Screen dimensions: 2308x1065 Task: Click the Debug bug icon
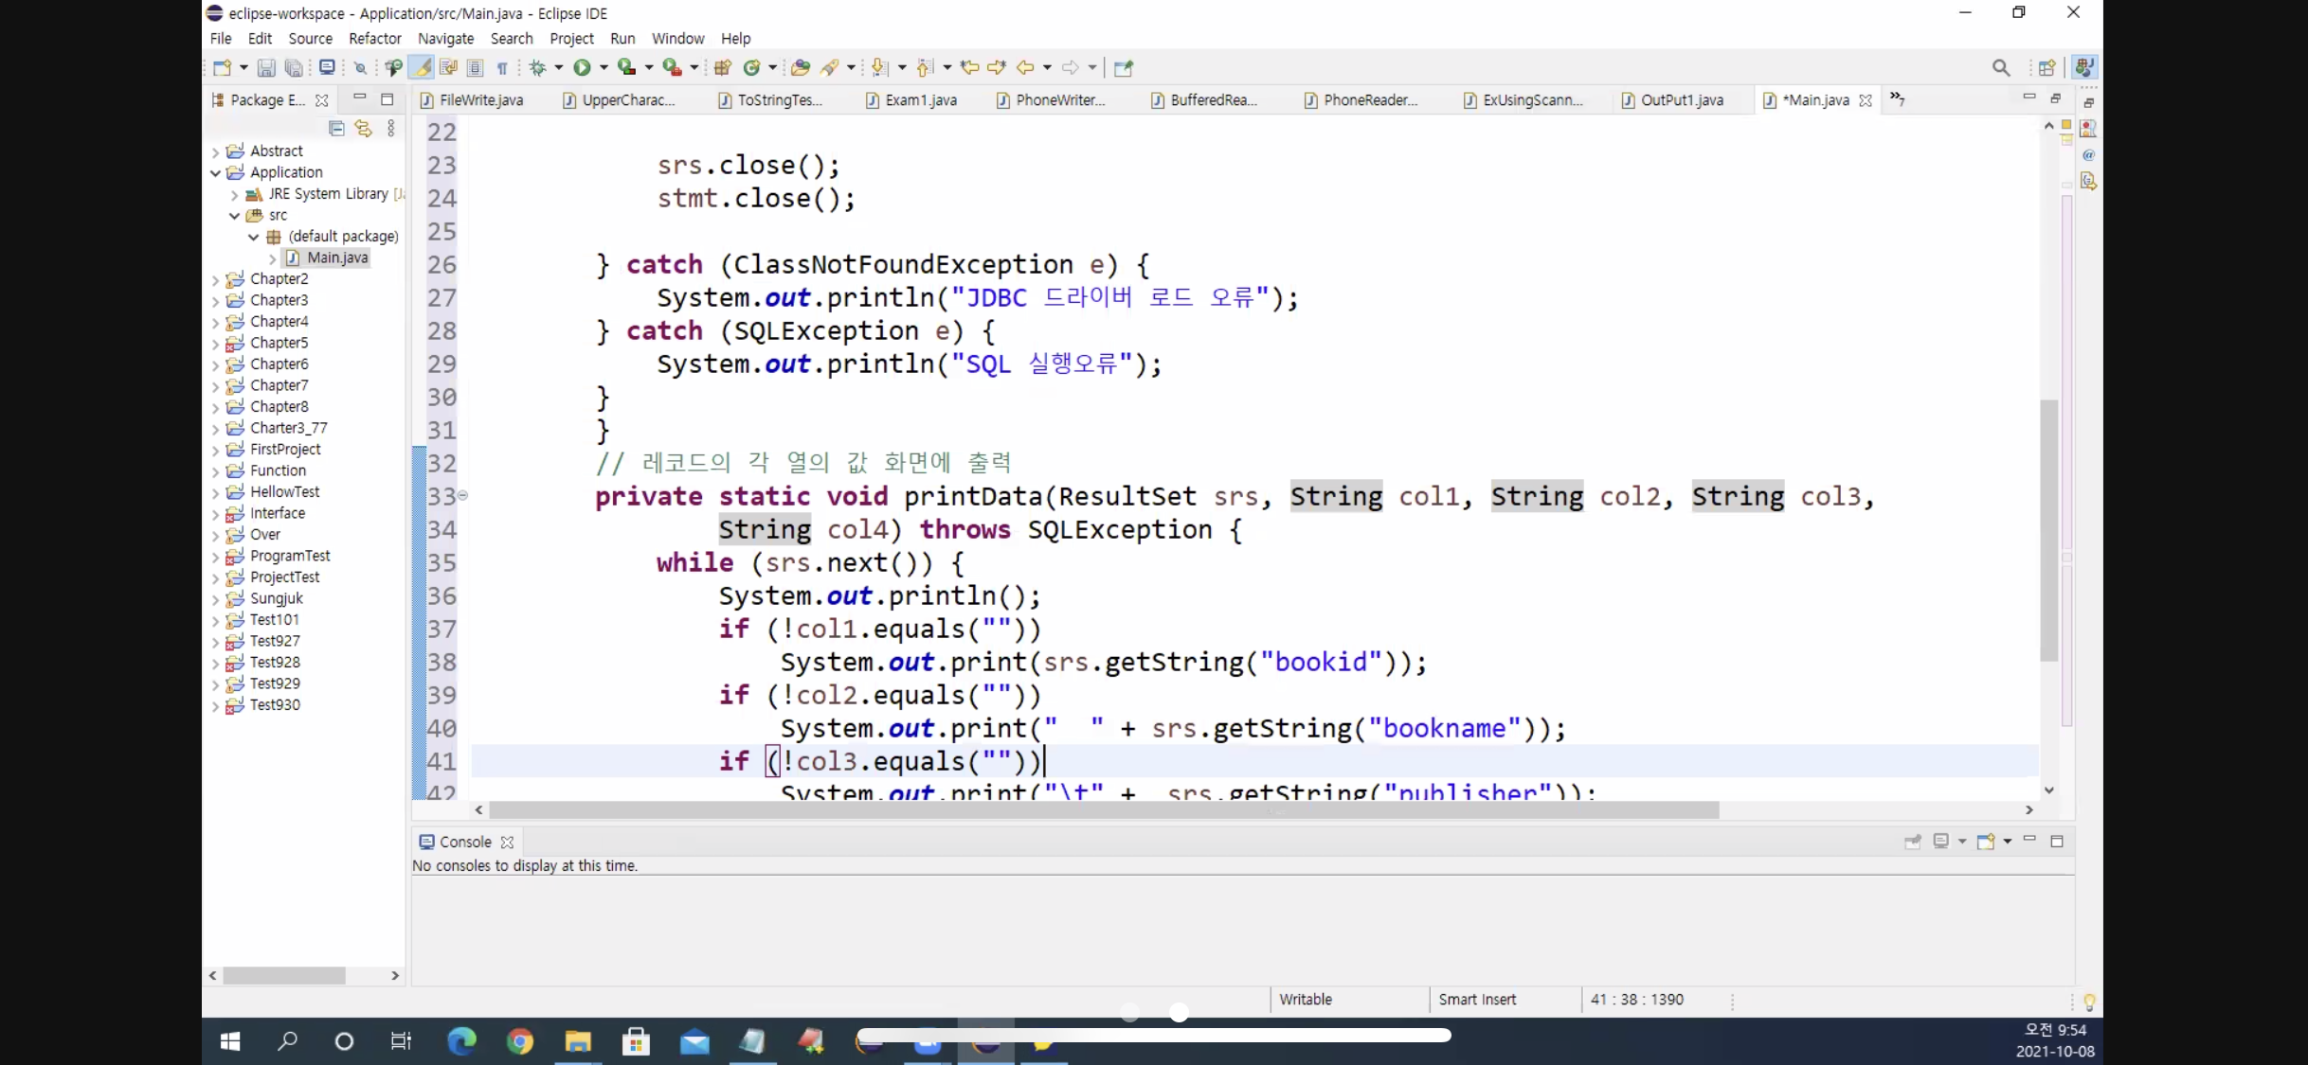tap(538, 68)
